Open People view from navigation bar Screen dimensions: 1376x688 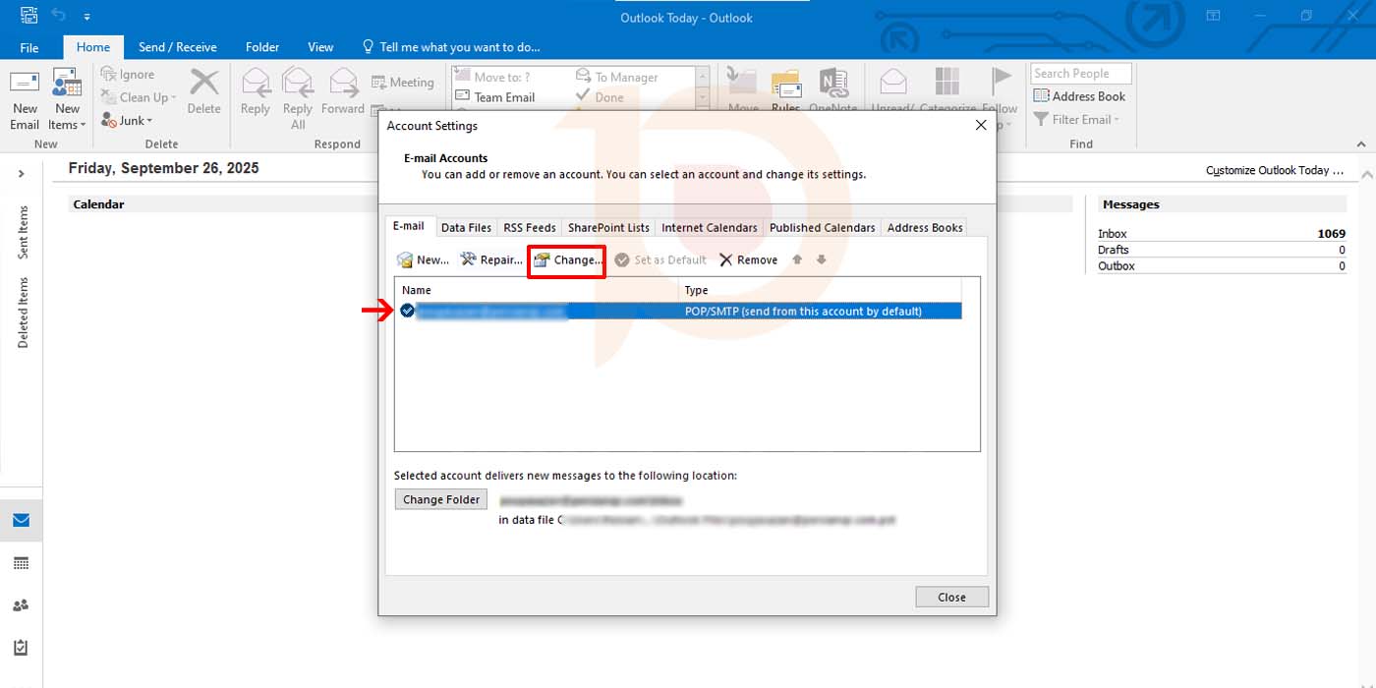coord(21,605)
